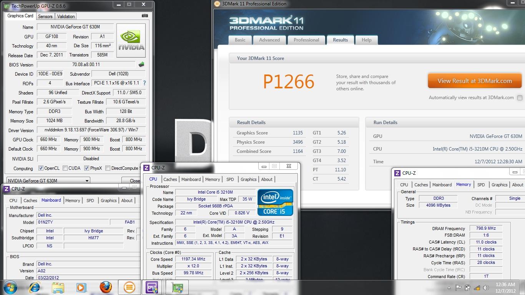Click the DRAM Frequency value 798.9 MHz
The height and width of the screenshot is (295, 525).
(x=486, y=228)
